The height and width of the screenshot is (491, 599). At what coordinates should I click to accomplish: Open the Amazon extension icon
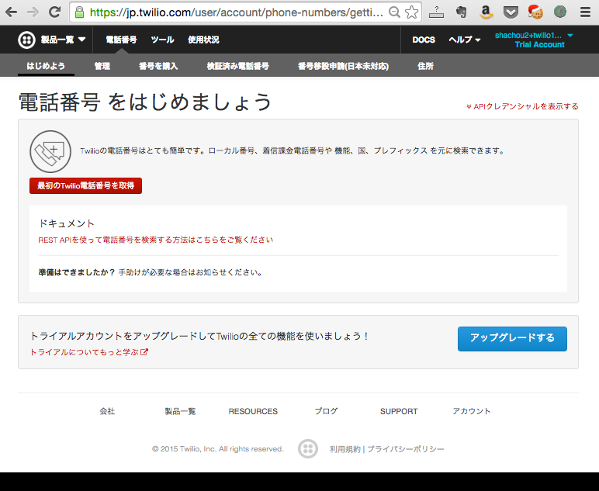pos(486,12)
